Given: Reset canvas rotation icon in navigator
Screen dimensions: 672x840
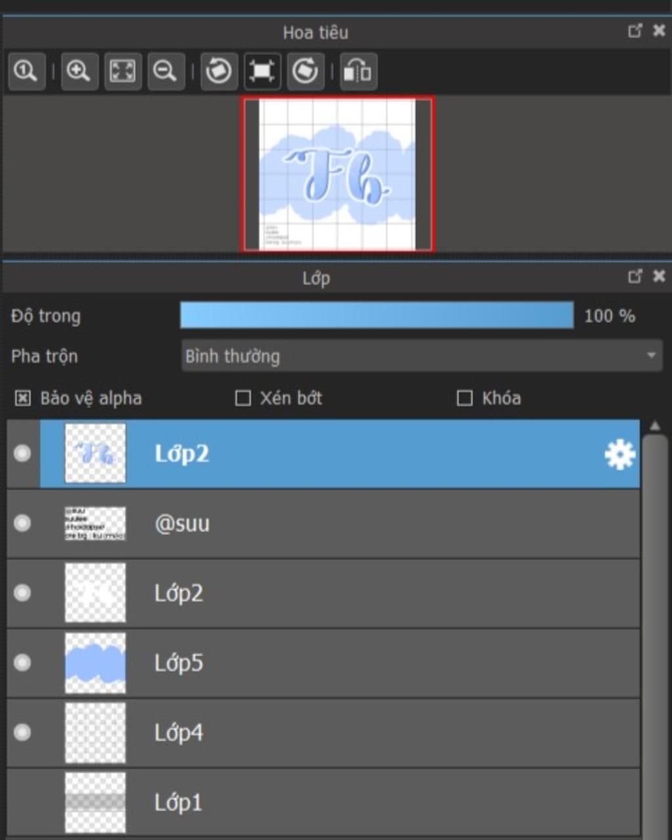Looking at the screenshot, I should coord(262,71).
